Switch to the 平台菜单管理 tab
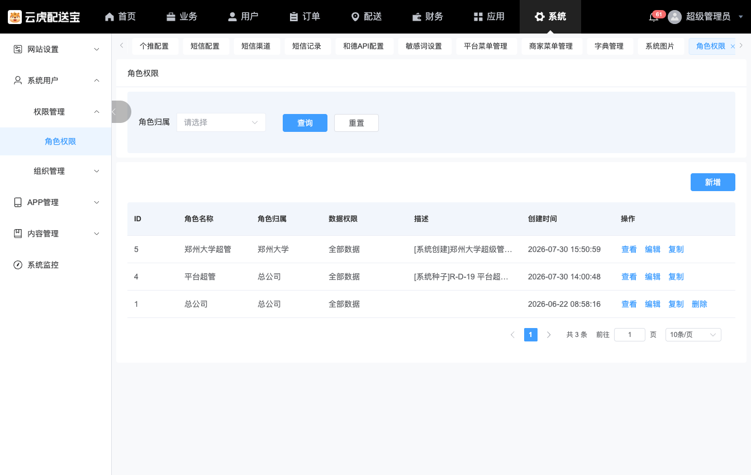The height and width of the screenshot is (475, 751). (x=486, y=46)
